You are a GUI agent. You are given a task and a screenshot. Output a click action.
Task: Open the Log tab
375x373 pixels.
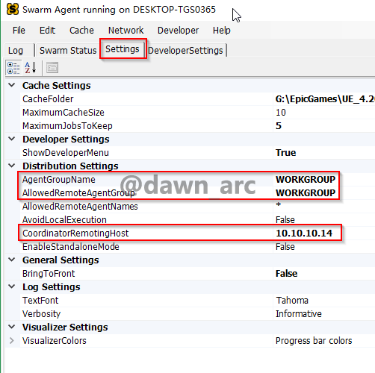pyautogui.click(x=16, y=51)
